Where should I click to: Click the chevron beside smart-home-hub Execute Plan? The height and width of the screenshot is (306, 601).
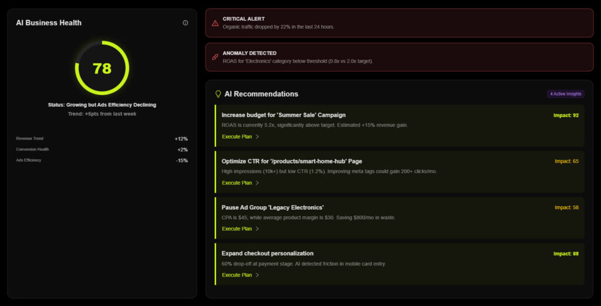tap(257, 183)
